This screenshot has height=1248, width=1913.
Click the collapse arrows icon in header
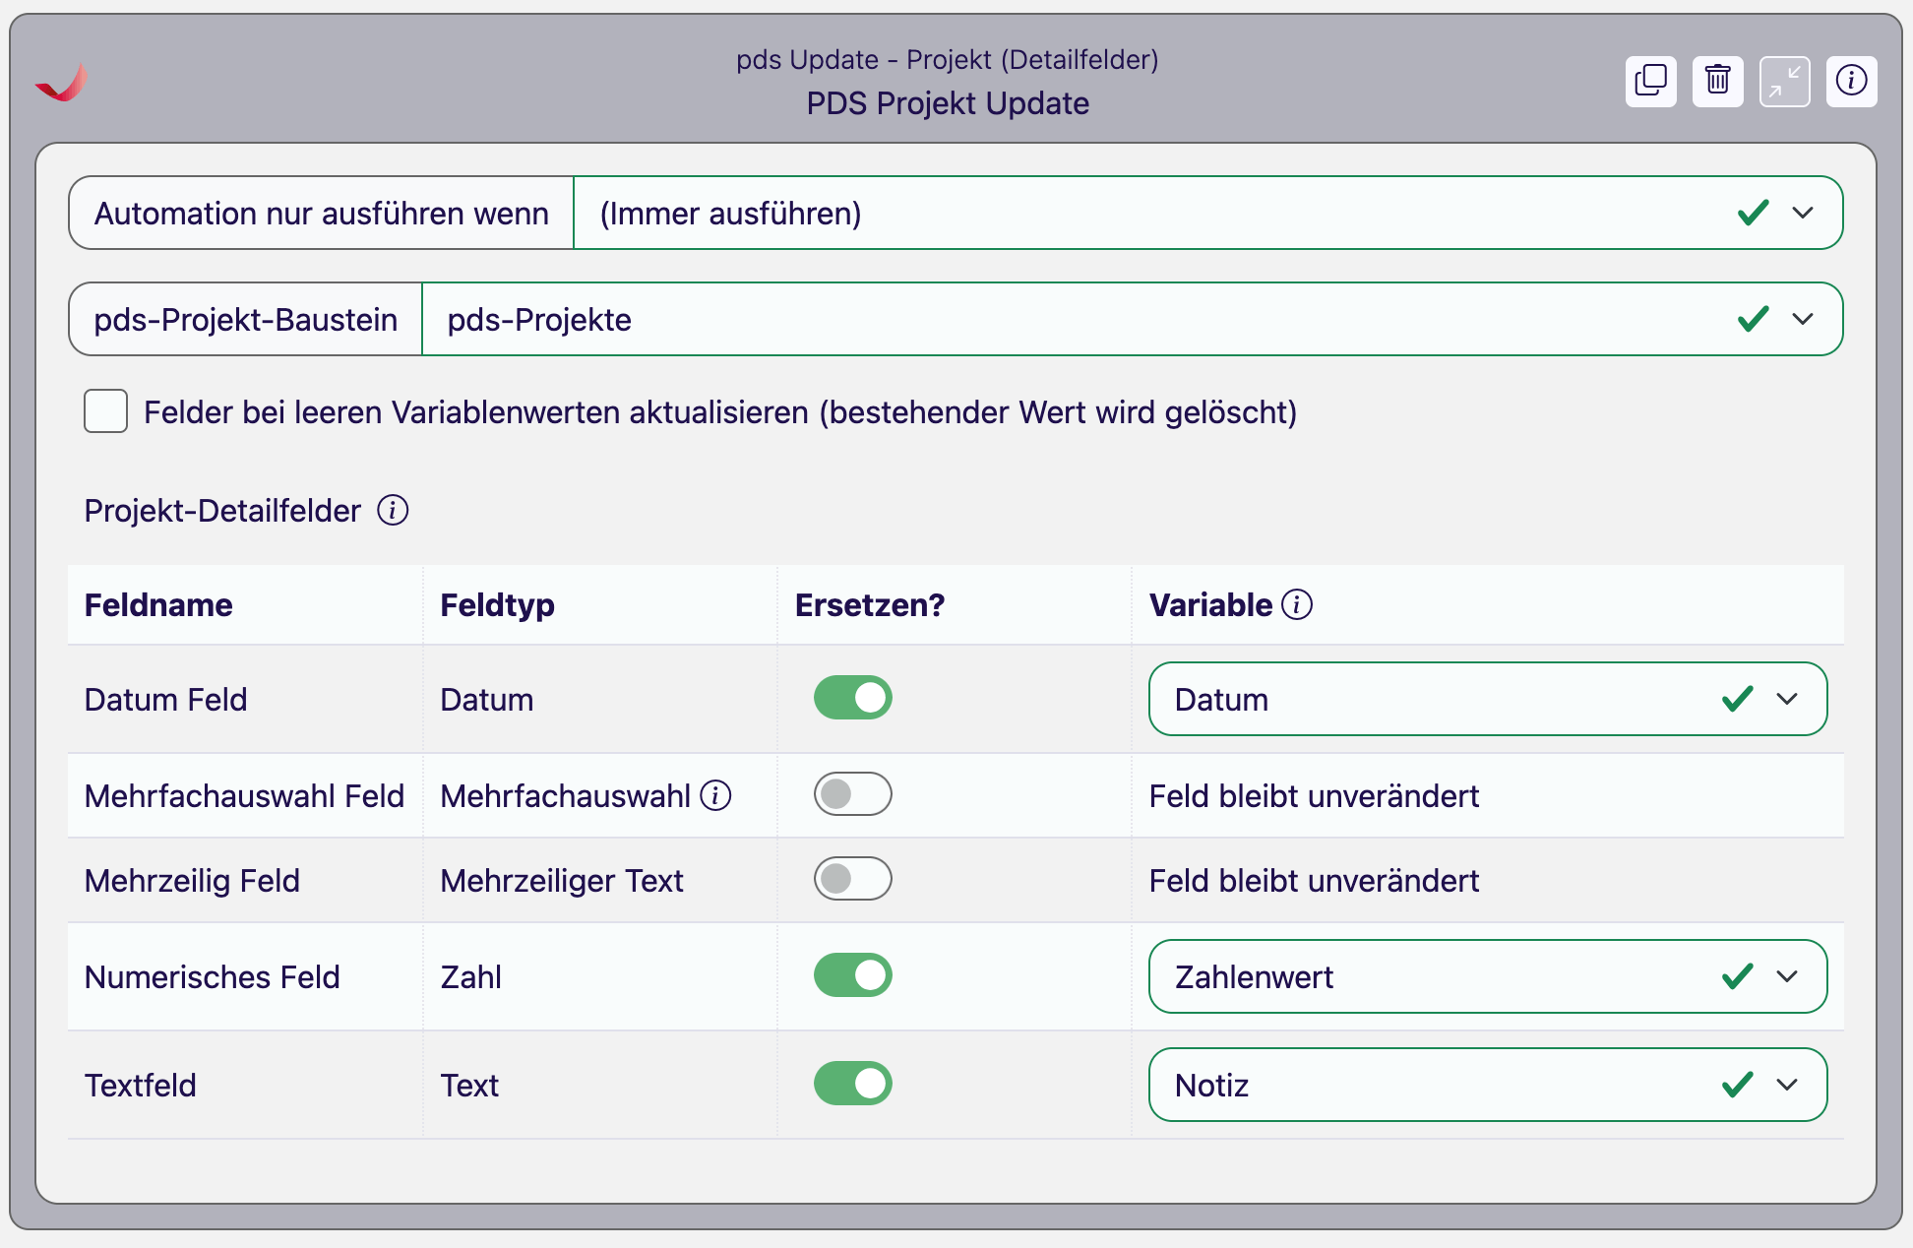click(1784, 81)
